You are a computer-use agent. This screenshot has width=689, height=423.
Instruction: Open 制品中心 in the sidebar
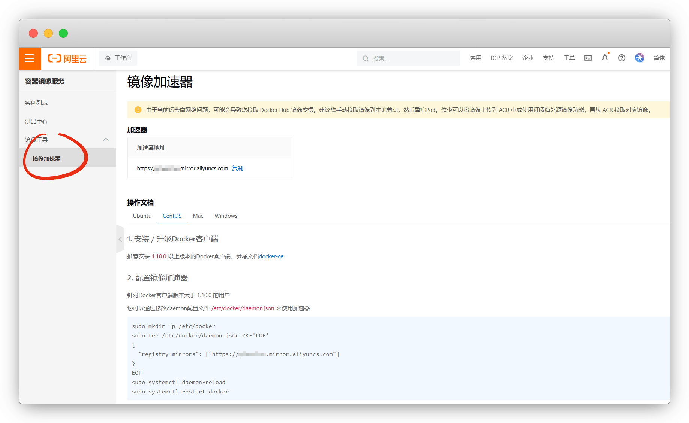click(36, 122)
